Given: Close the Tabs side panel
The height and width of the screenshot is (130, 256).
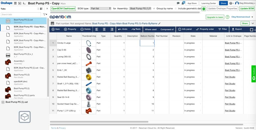Looking at the screenshot, I should coord(47,9).
